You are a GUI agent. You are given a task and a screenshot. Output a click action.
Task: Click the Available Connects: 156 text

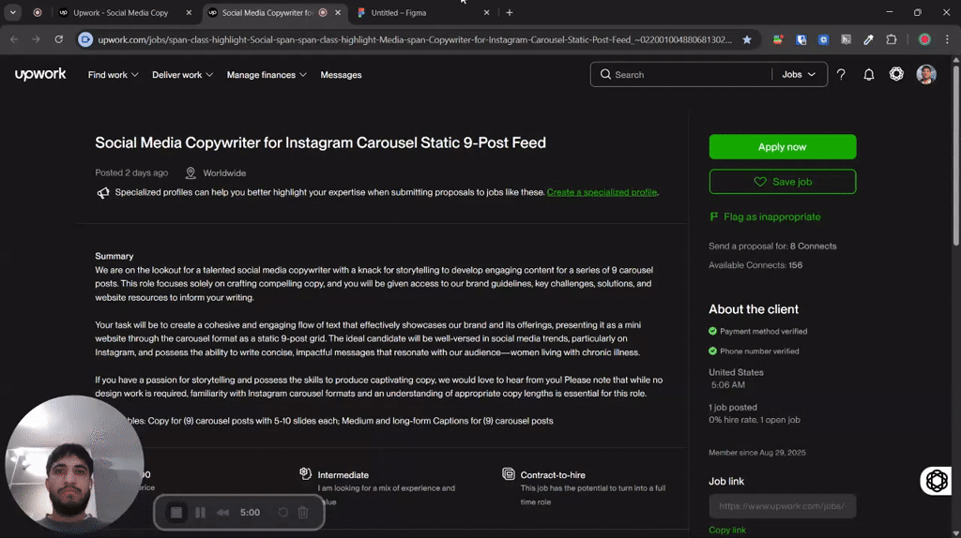(755, 265)
